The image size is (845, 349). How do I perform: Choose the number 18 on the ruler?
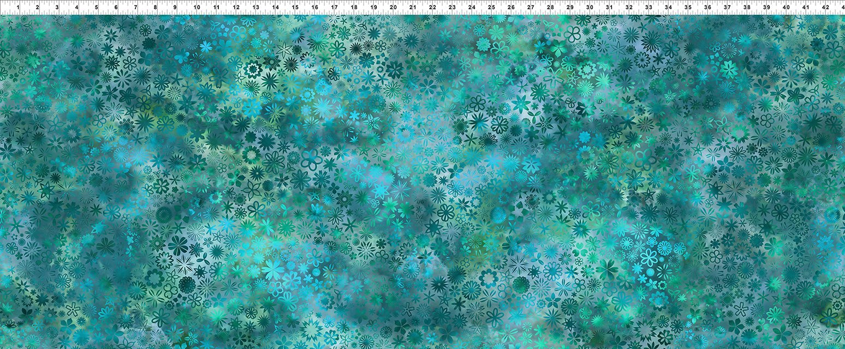[x=354, y=8]
